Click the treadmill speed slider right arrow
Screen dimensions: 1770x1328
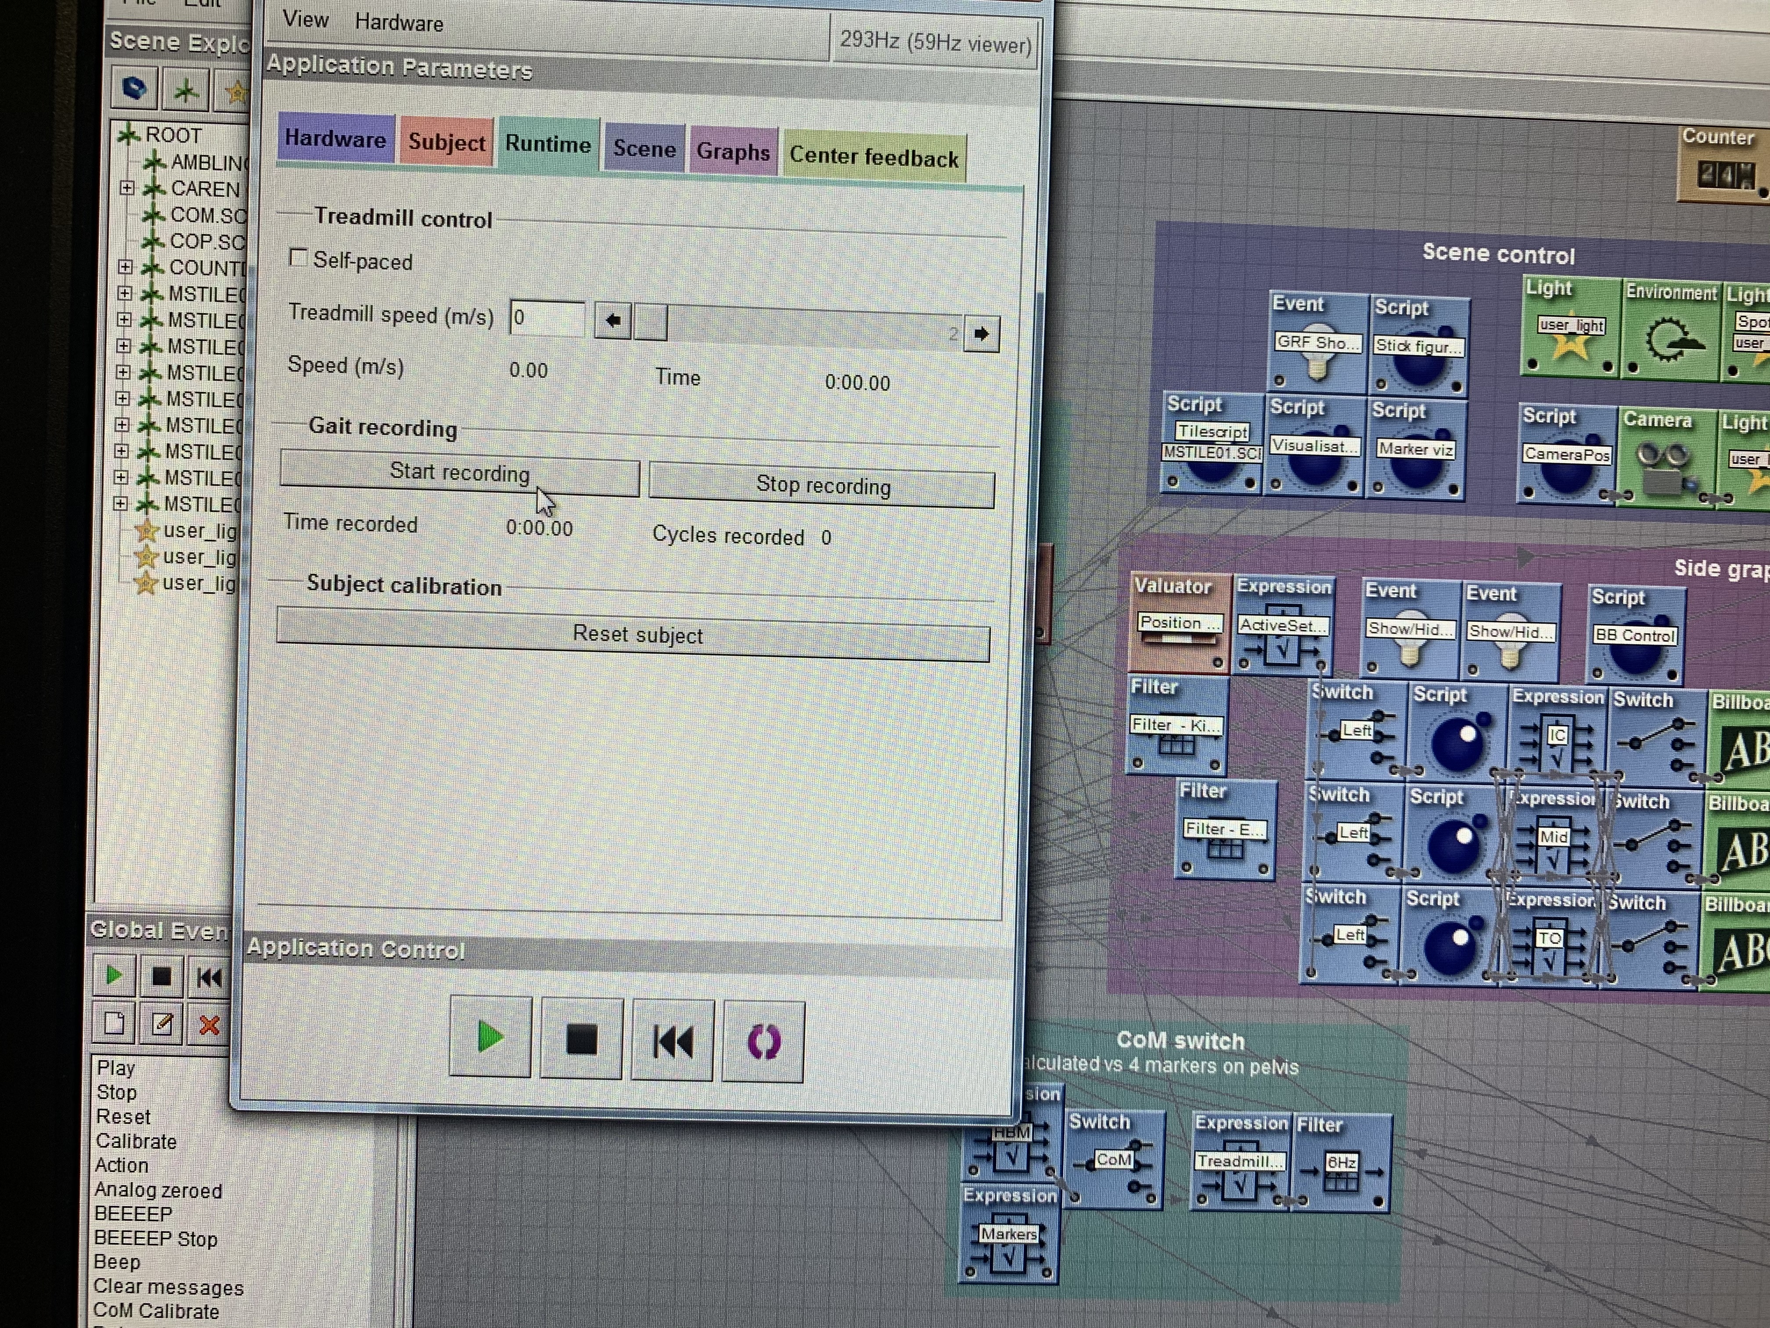coord(981,334)
